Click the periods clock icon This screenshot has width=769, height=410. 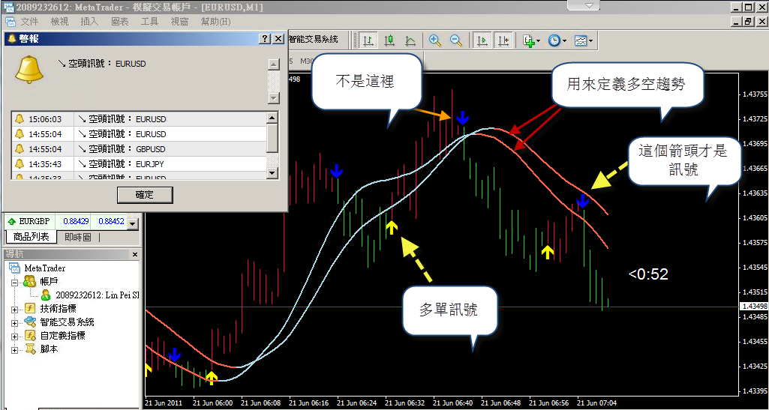coord(554,40)
